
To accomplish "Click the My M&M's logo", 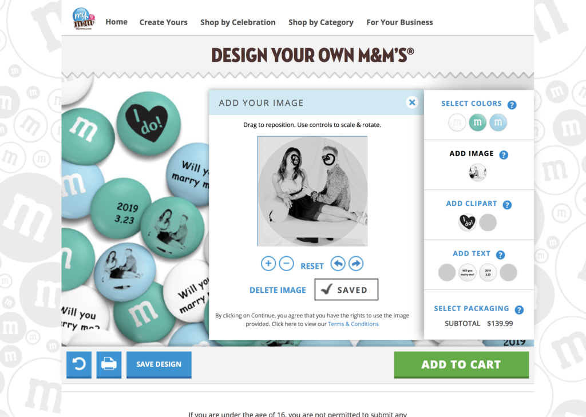I will (x=84, y=19).
